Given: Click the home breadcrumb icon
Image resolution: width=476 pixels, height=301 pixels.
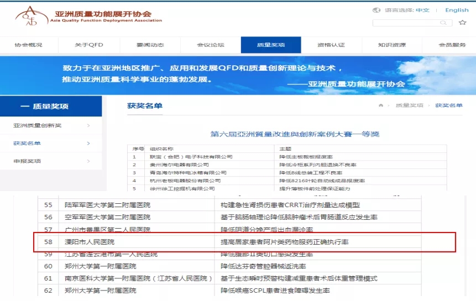Looking at the screenshot, I should point(381,105).
